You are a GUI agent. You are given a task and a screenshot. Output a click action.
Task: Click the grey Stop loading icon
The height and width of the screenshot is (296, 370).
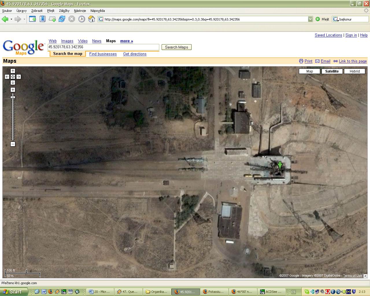coord(72,19)
